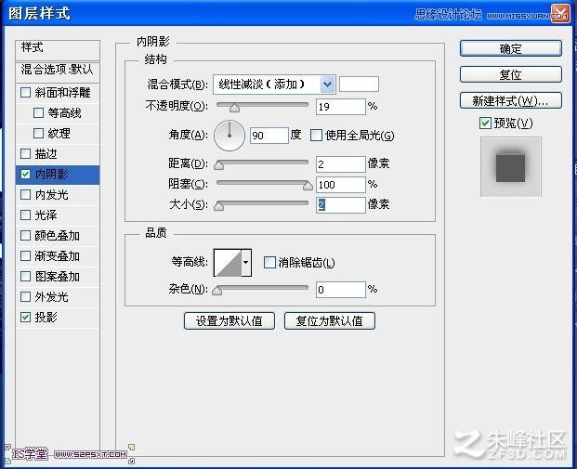This screenshot has width=577, height=469.
Task: Check the 渐变叠加 checkbox
Action: tap(25, 255)
